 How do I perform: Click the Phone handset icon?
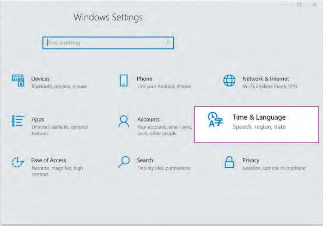click(x=123, y=80)
